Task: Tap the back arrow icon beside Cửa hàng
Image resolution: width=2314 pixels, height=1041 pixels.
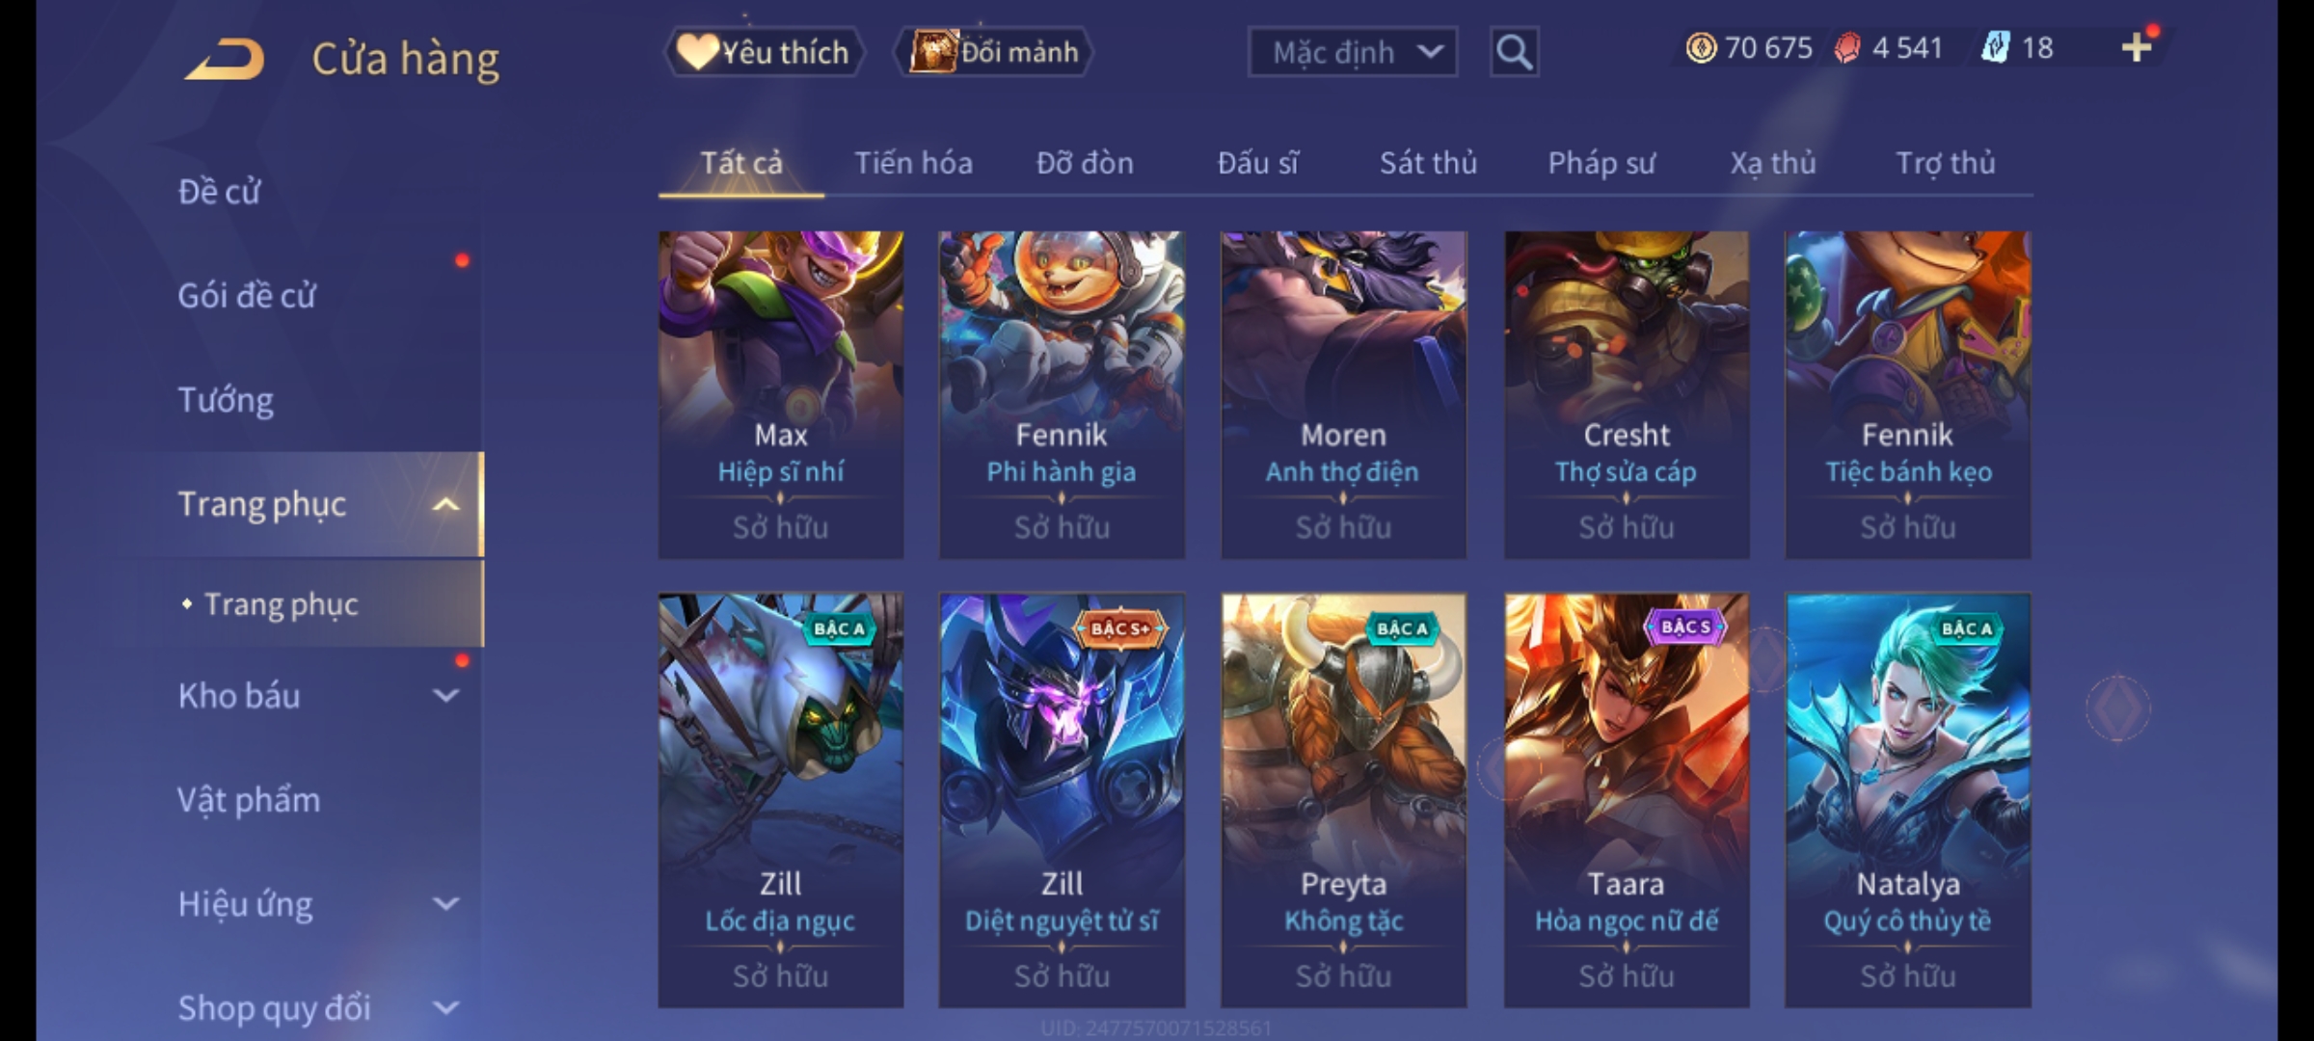Action: point(225,59)
